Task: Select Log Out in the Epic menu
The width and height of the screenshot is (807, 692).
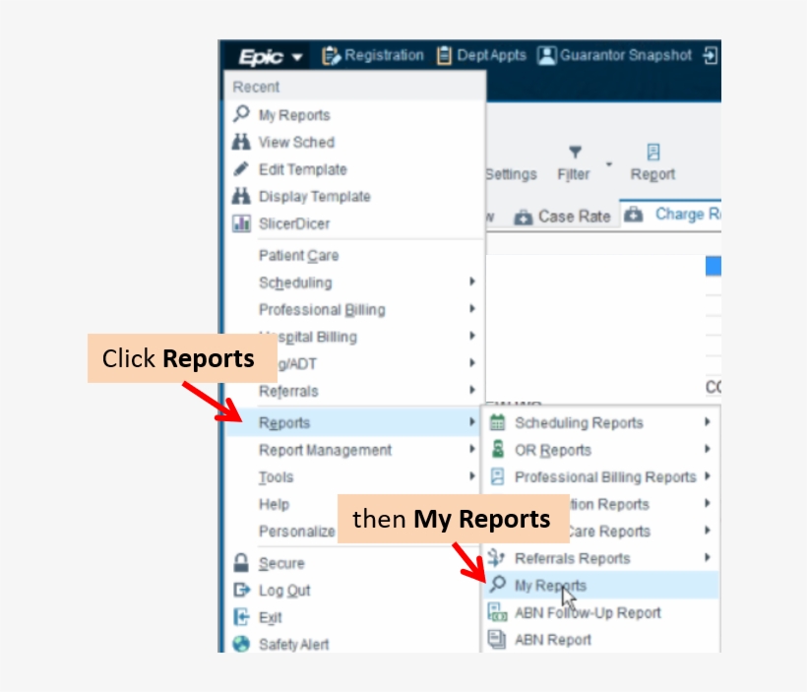Action: (x=284, y=590)
